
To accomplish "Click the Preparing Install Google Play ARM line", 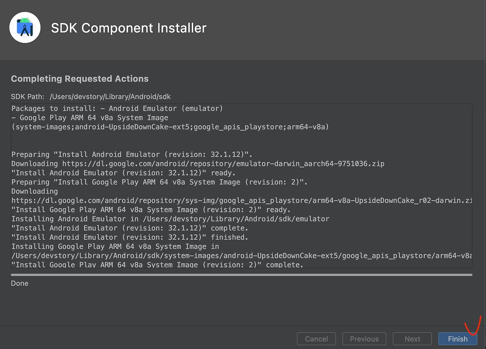I will [159, 182].
